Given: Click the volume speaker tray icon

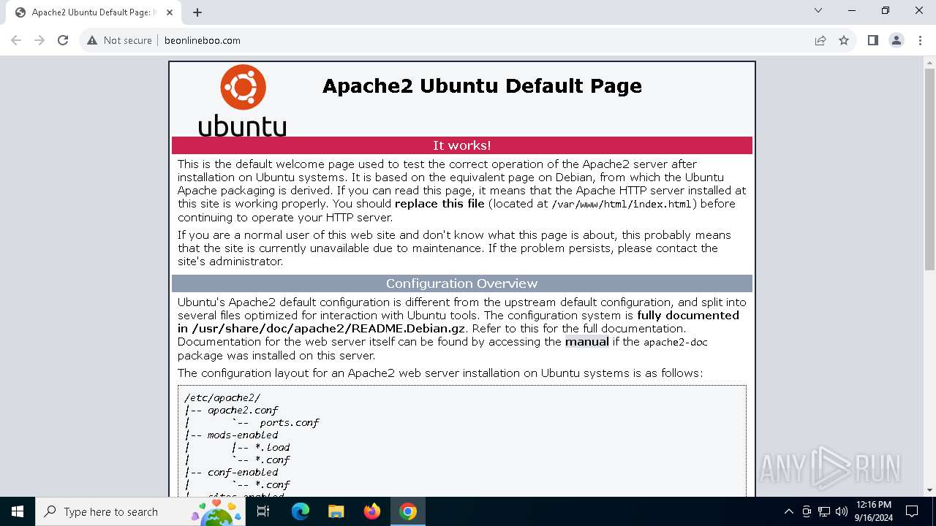Looking at the screenshot, I should pyautogui.click(x=842, y=511).
